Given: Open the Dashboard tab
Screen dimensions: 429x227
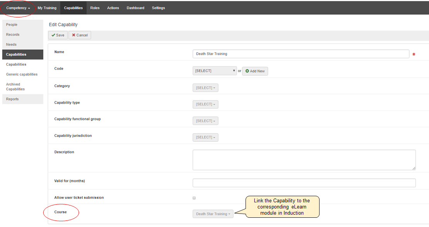Looking at the screenshot, I should tap(135, 8).
